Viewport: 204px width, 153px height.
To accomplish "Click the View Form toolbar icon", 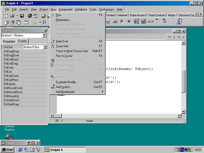I will pos(12,22).
